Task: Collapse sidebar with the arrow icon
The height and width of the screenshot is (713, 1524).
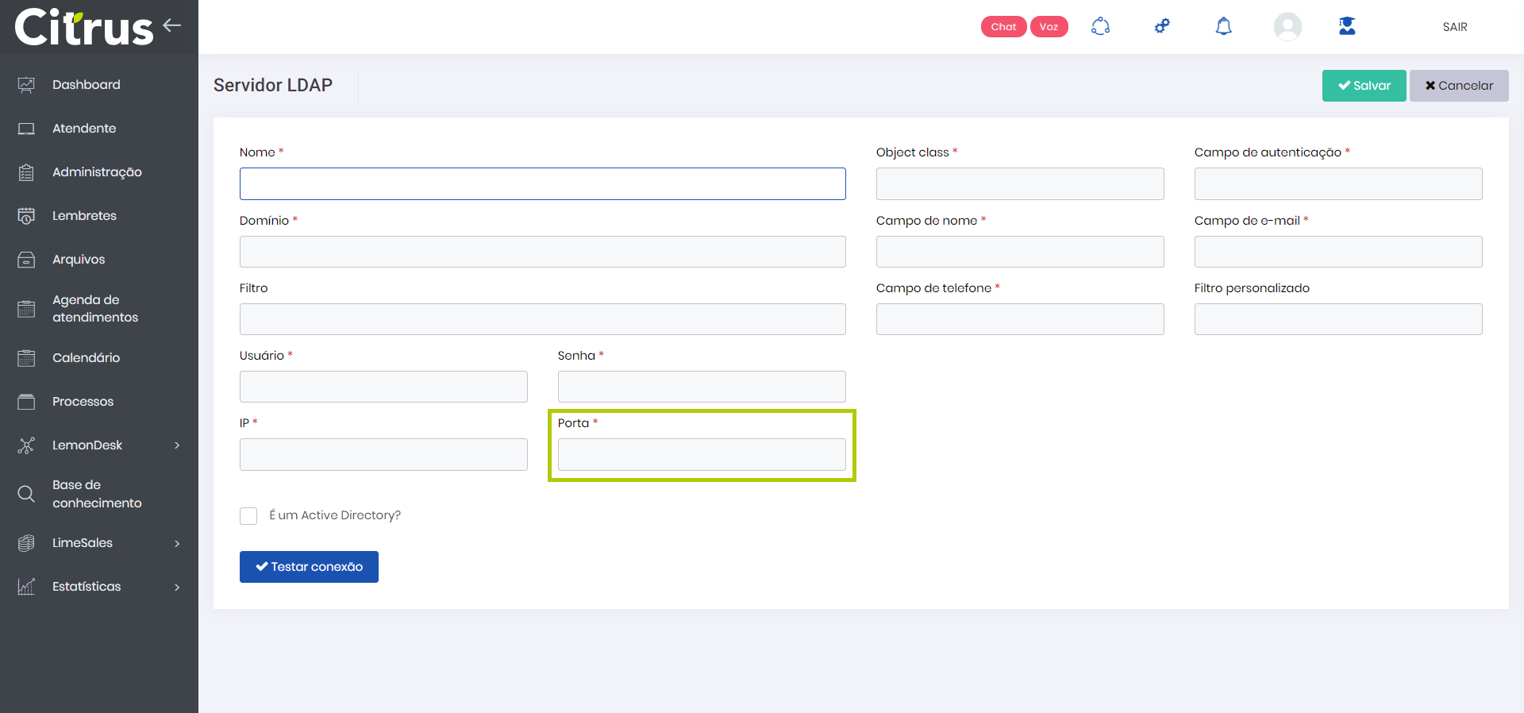Action: (172, 25)
